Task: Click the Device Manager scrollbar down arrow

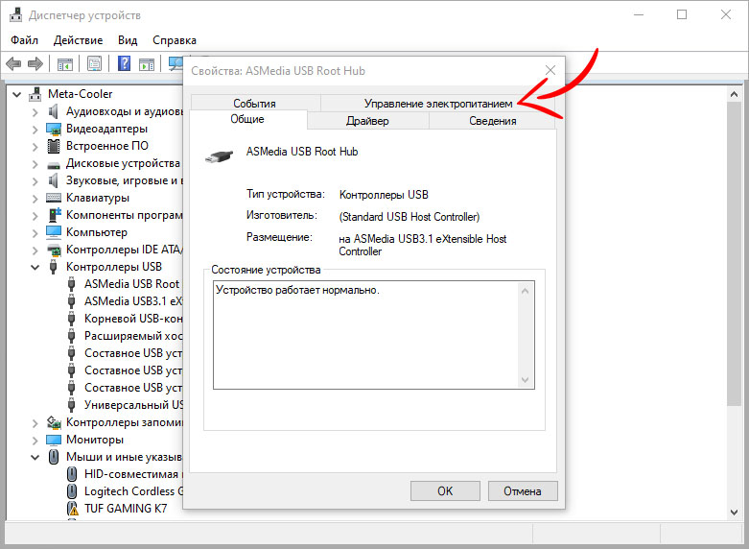Action: (735, 513)
